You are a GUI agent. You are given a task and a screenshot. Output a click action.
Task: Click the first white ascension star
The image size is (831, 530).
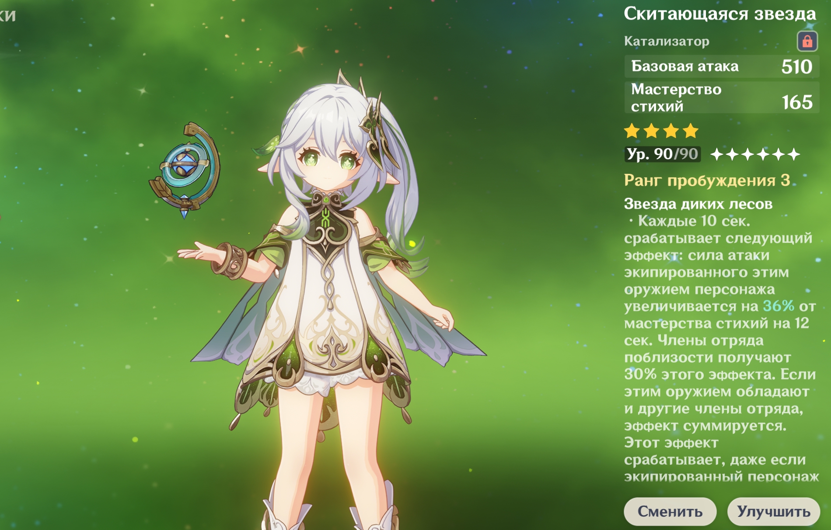717,154
